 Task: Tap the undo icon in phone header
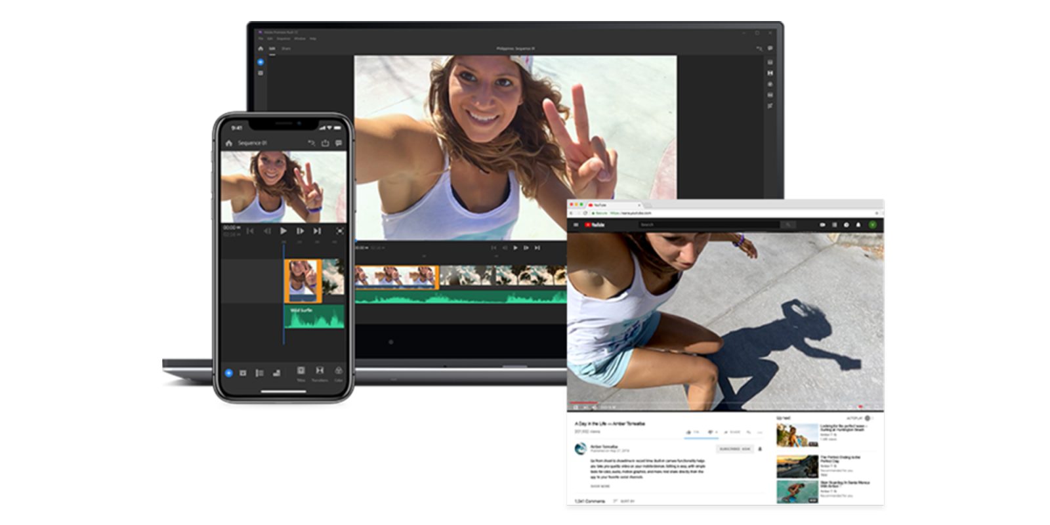[x=311, y=143]
